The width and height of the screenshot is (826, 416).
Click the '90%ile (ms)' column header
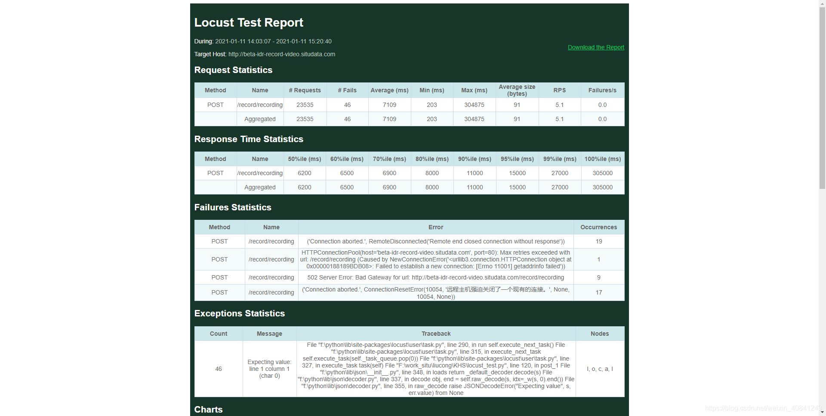point(475,159)
